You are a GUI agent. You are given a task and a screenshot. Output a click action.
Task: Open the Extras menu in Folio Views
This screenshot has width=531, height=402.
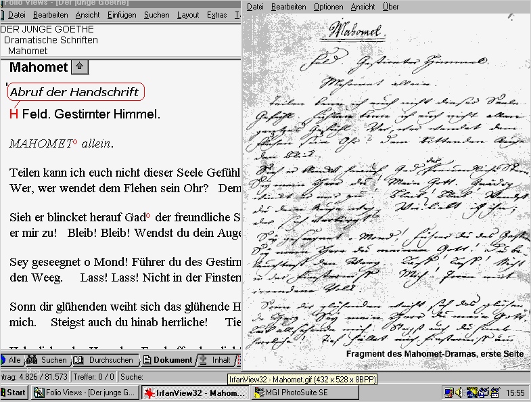(216, 15)
